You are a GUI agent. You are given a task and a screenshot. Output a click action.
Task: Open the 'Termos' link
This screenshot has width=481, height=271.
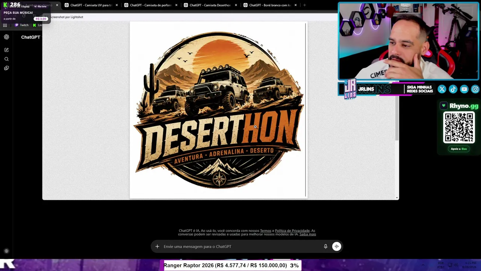pos(266,231)
